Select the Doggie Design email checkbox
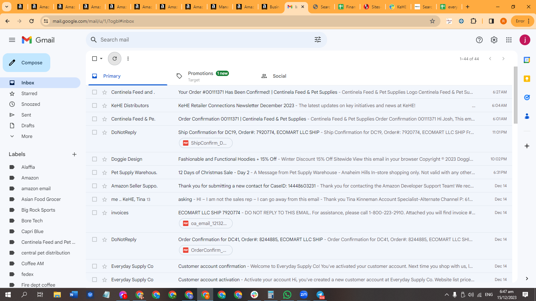The height and width of the screenshot is (301, 536). click(95, 159)
